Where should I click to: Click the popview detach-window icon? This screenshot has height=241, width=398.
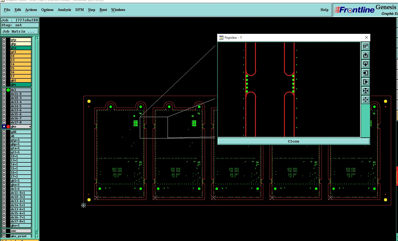point(365,46)
